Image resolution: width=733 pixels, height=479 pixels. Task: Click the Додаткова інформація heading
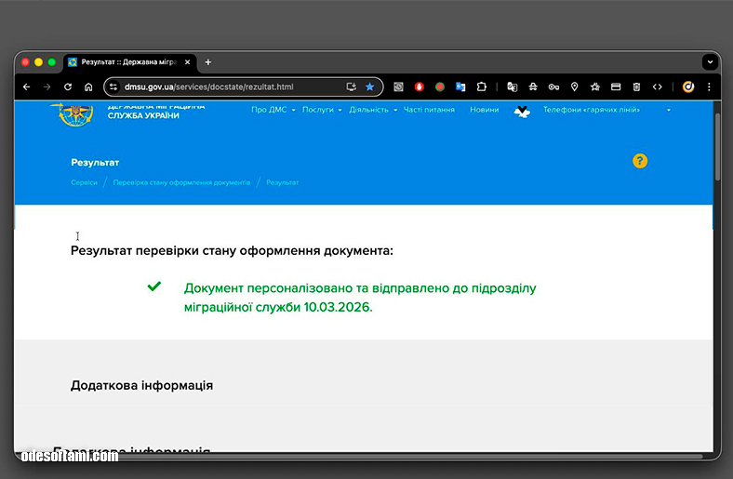141,386
